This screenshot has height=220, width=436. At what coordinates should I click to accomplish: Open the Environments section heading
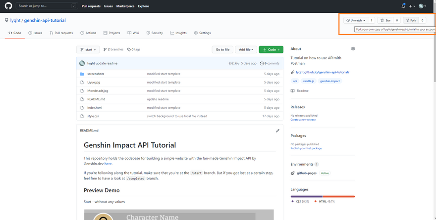pyautogui.click(x=302, y=164)
